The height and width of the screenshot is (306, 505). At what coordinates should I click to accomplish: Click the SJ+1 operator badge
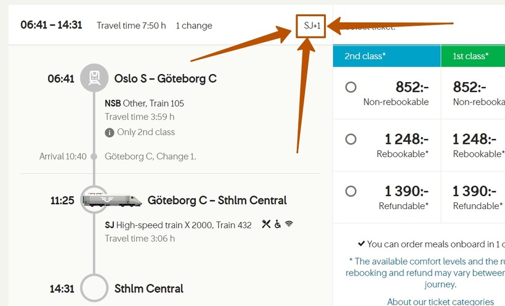click(311, 26)
